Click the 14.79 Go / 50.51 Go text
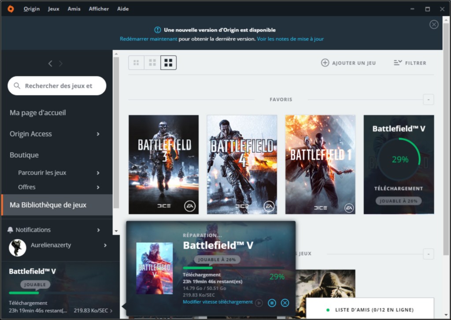 pyautogui.click(x=204, y=288)
